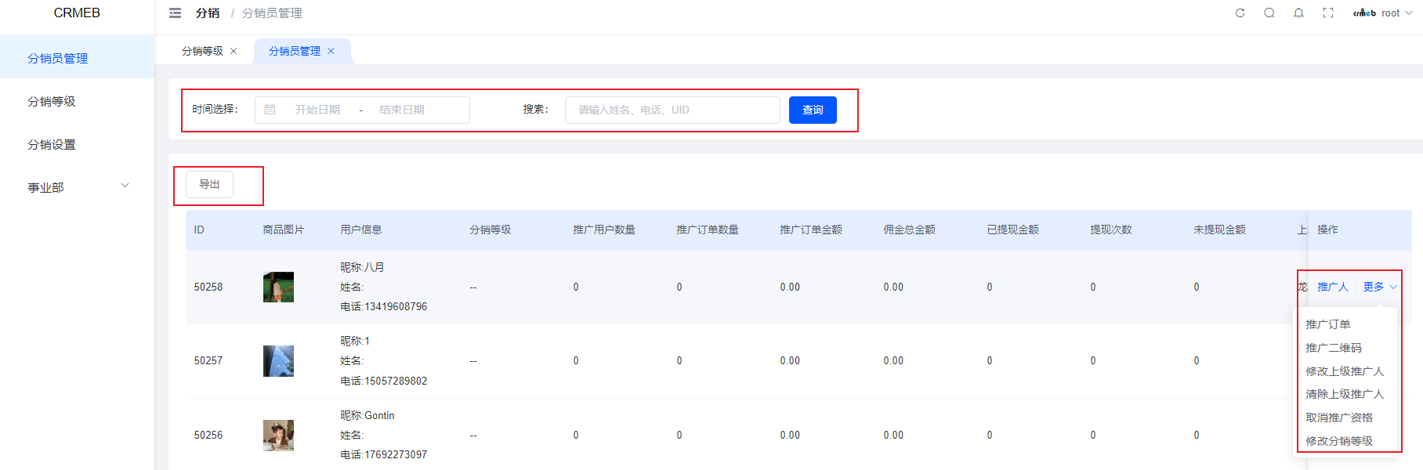The height and width of the screenshot is (470, 1423).
Task: Open the avatar thumbnail for user 50258
Action: 278,287
